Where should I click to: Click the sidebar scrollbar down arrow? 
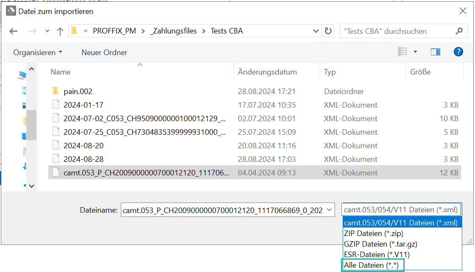pyautogui.click(x=31, y=186)
